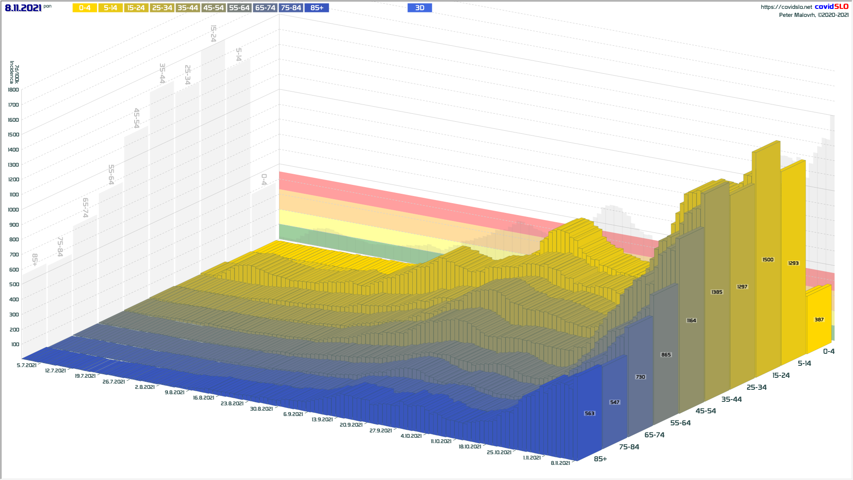Click the 563 value label on 85+ bar
The image size is (853, 480).
pyautogui.click(x=590, y=413)
